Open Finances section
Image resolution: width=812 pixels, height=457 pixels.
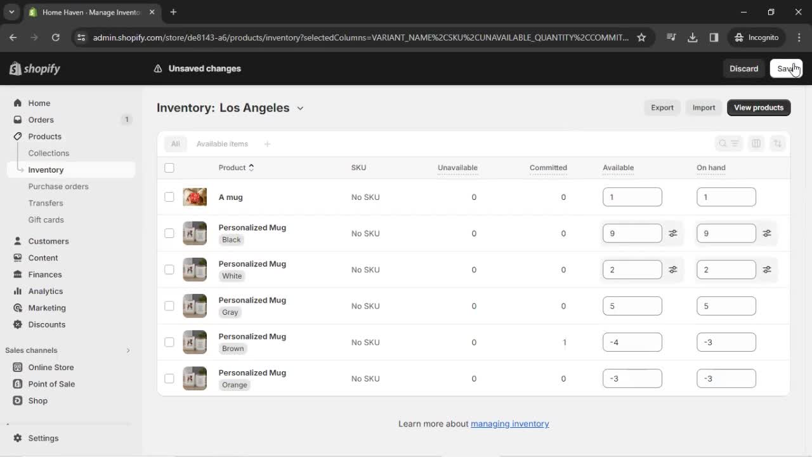pos(45,274)
